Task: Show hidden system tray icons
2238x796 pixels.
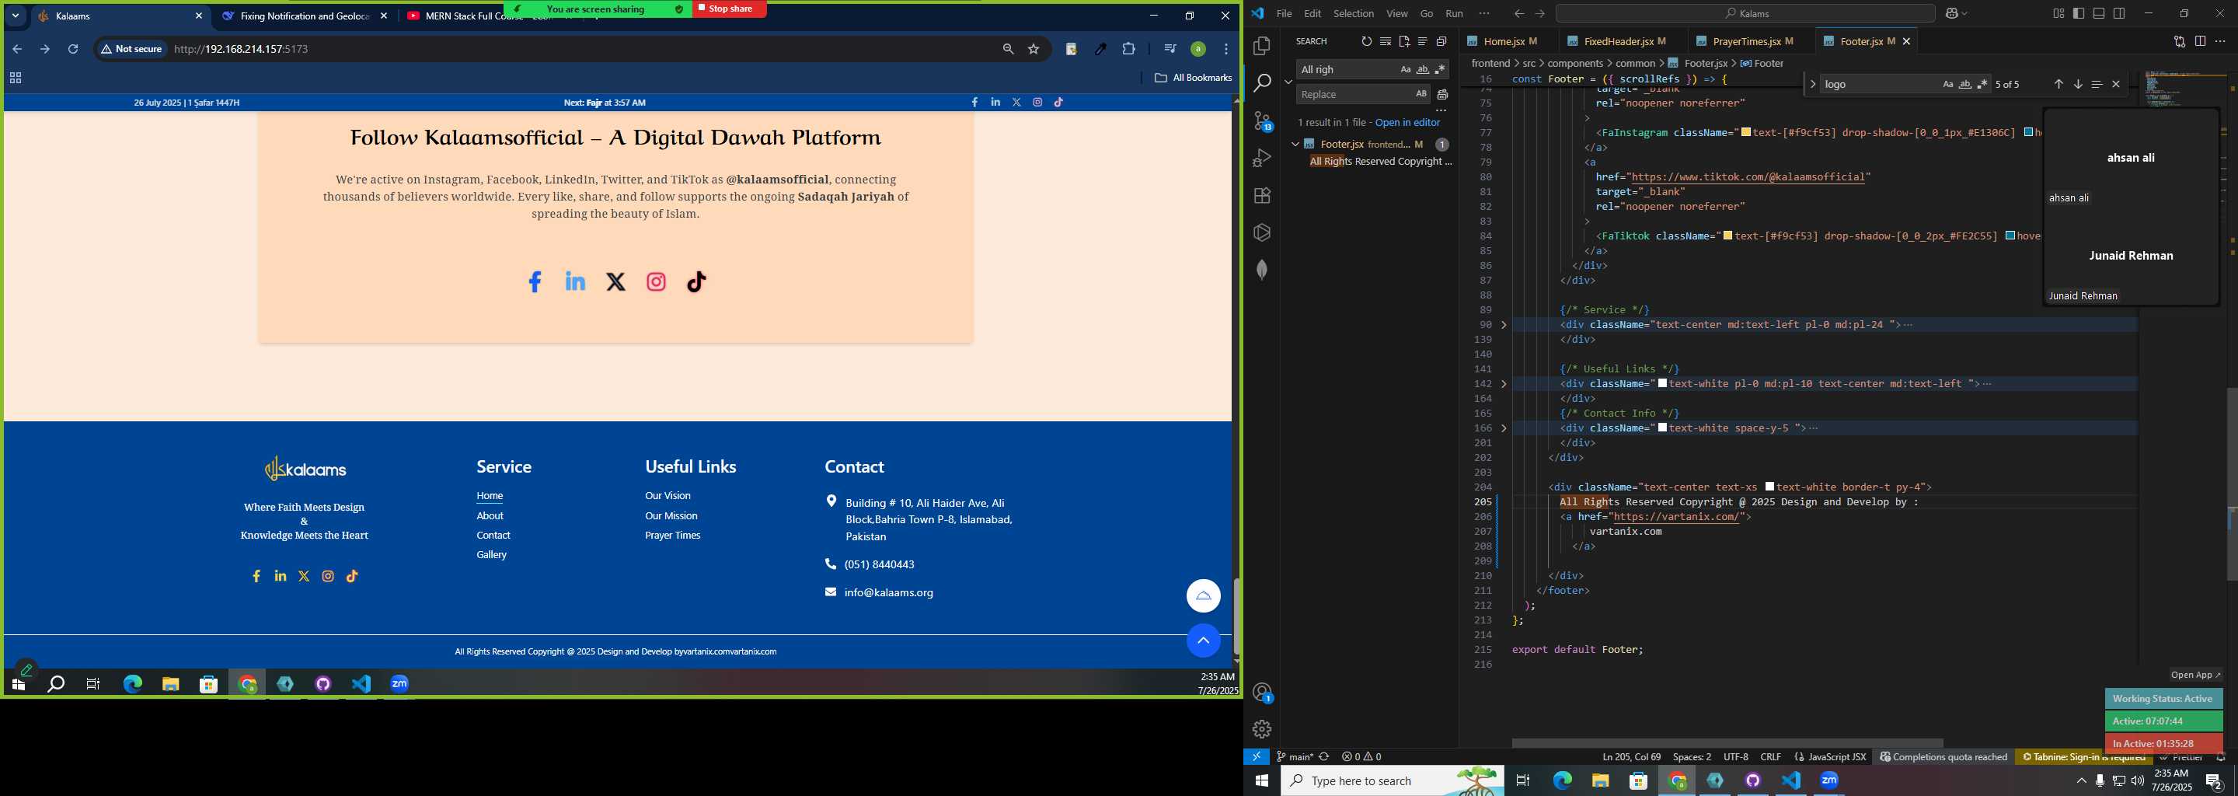Action: point(2081,781)
